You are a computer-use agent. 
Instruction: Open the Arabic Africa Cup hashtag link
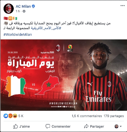tap(46, 28)
